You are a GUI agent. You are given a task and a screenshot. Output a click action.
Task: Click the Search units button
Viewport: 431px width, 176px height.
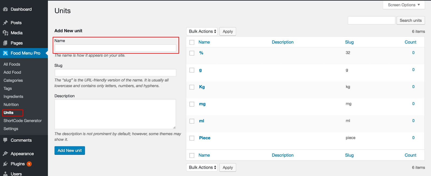[x=411, y=20]
